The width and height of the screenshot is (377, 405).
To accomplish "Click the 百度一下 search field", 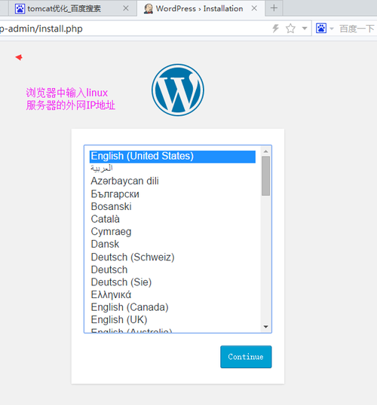I will (357, 29).
